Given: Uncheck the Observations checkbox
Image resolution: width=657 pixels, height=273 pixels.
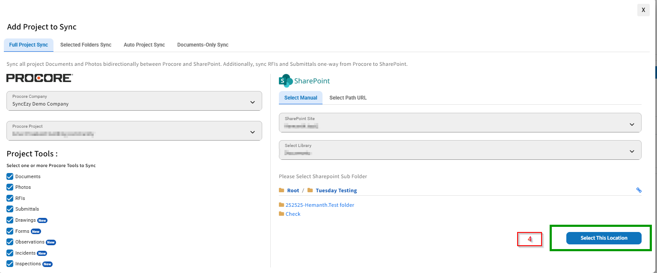Looking at the screenshot, I should click(10, 242).
